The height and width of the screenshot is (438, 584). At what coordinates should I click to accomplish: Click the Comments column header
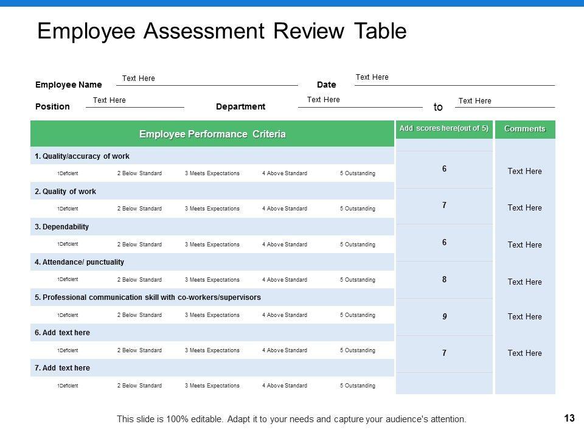(524, 129)
